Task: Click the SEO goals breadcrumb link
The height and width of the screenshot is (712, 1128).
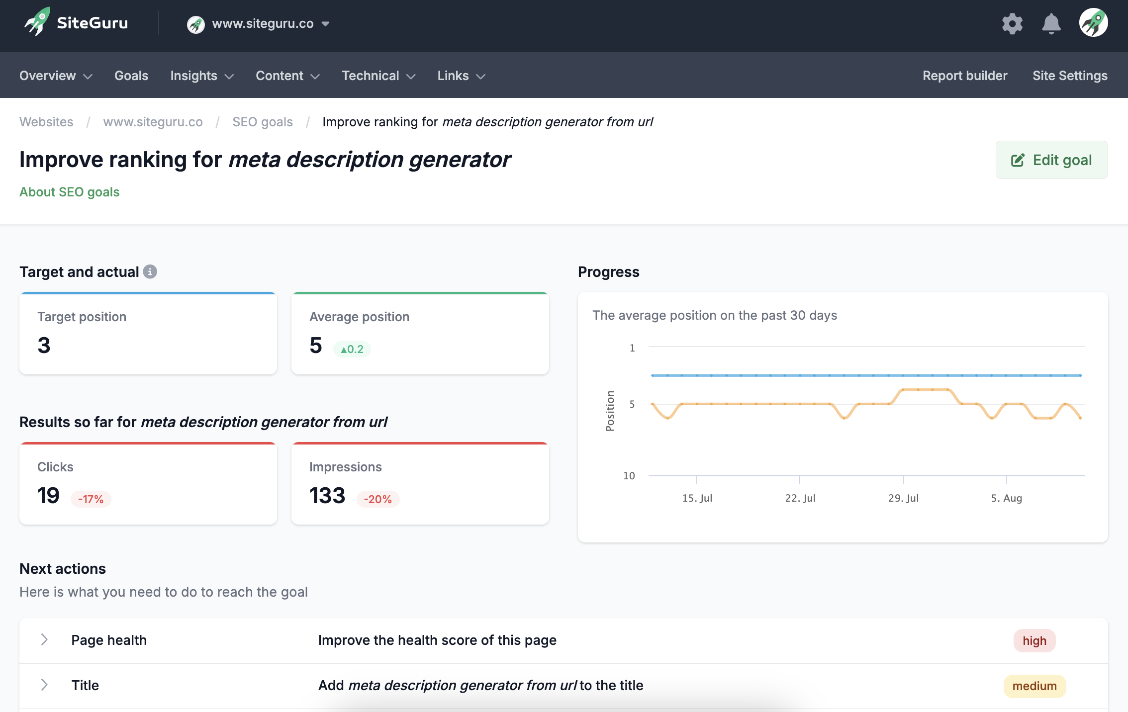Action: [x=263, y=122]
